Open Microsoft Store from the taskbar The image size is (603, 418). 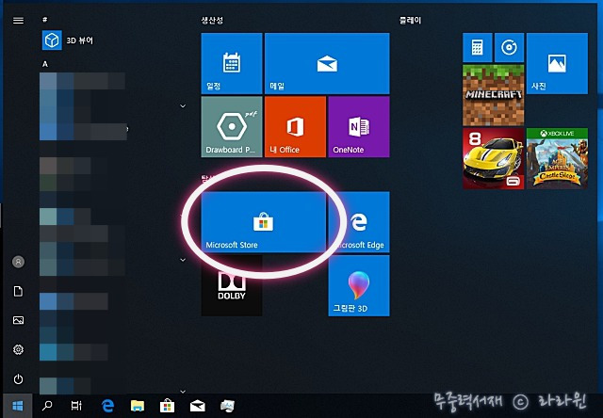click(167, 406)
